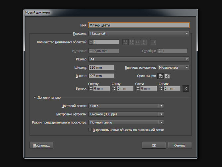Click the artboard count stepper

click(91, 42)
